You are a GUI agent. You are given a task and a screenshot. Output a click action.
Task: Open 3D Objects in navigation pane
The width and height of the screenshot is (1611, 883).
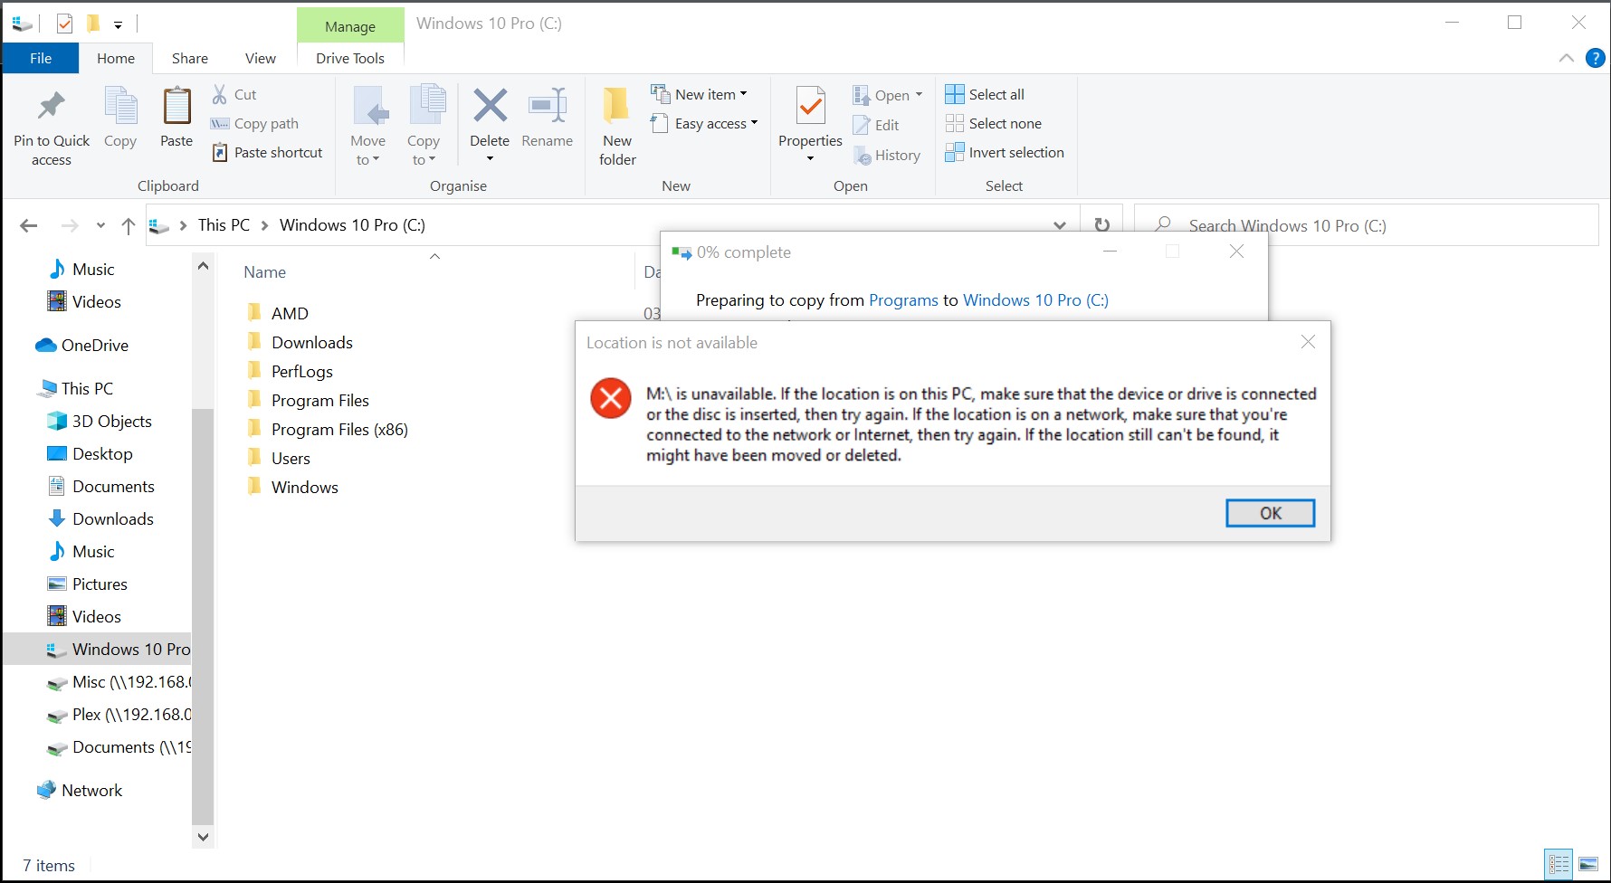click(x=111, y=421)
